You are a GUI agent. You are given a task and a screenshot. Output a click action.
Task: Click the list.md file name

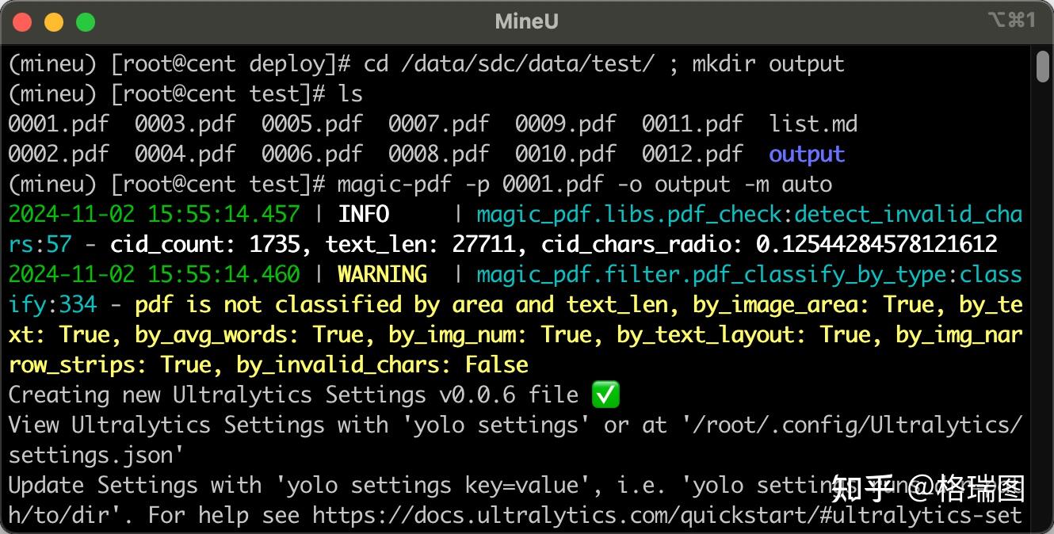point(813,124)
